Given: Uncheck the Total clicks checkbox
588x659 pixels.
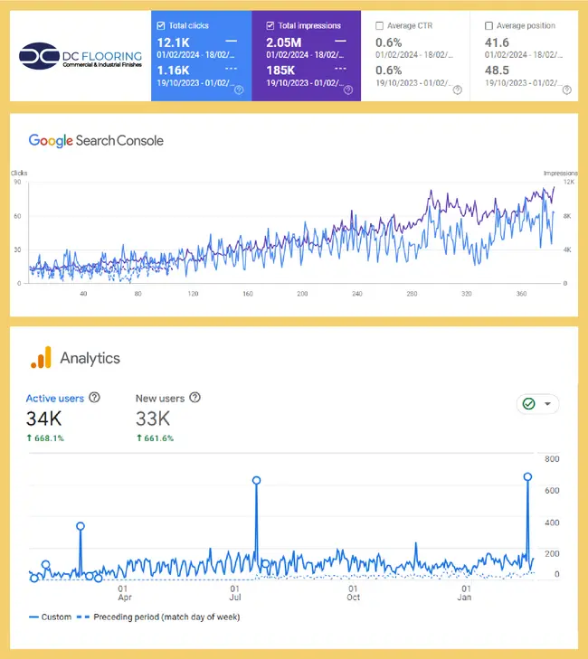Looking at the screenshot, I should (x=161, y=25).
